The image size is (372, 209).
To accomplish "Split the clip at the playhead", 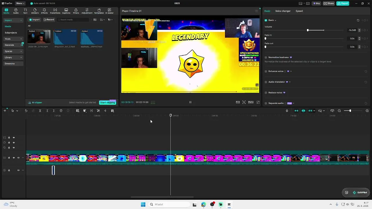I will (40, 111).
